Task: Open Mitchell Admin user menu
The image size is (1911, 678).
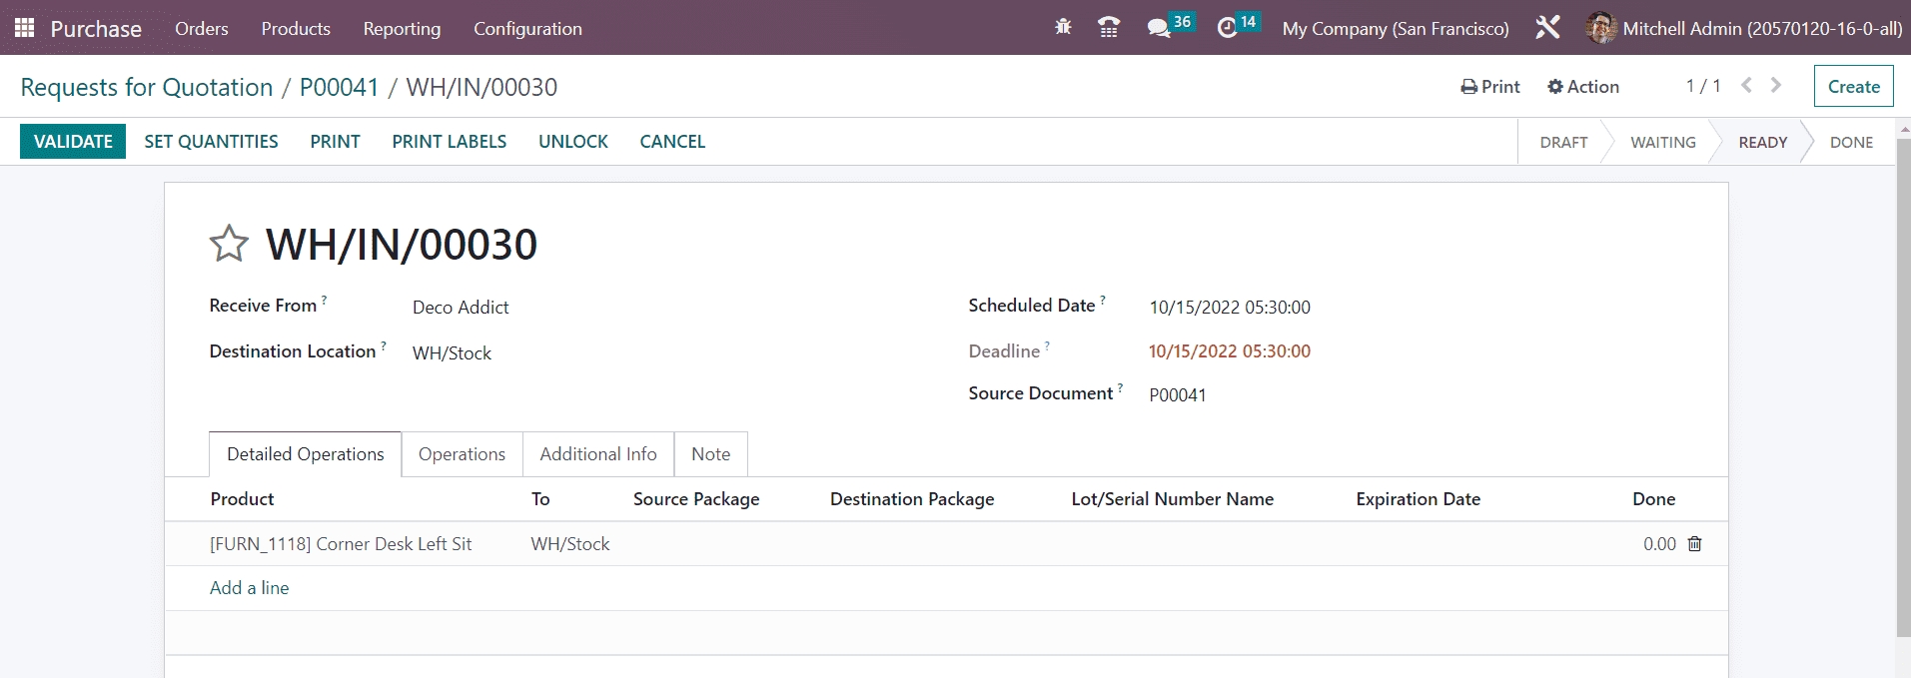Action: pos(1743,29)
